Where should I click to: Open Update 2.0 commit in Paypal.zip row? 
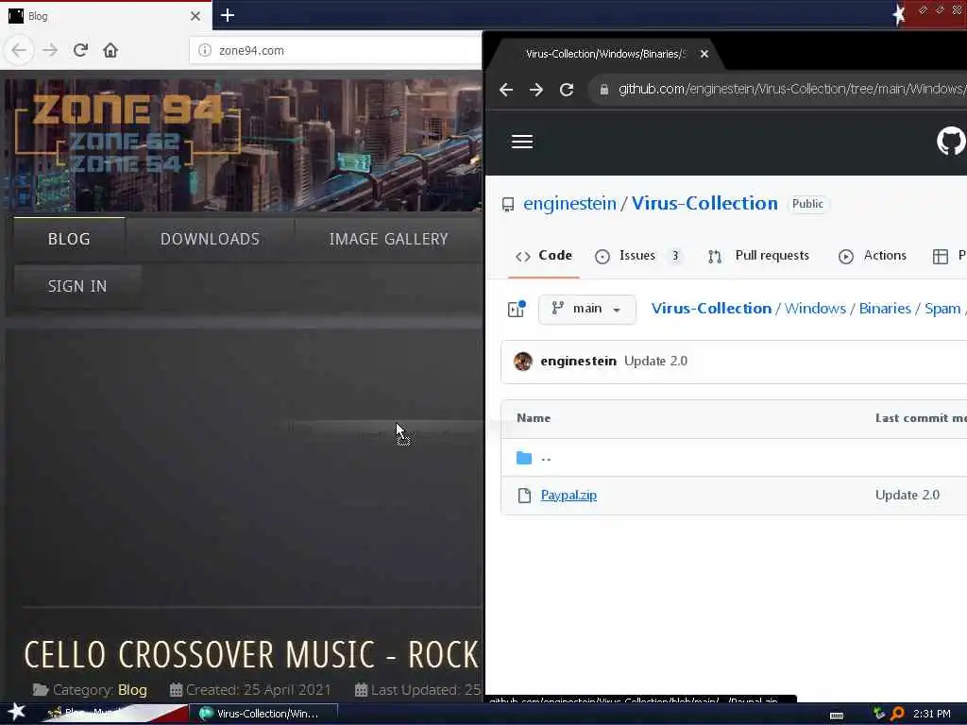pyautogui.click(x=908, y=495)
